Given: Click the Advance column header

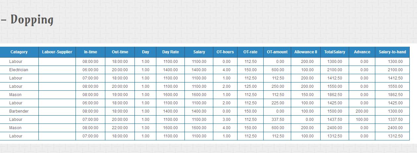Looking at the screenshot, I should point(362,52).
